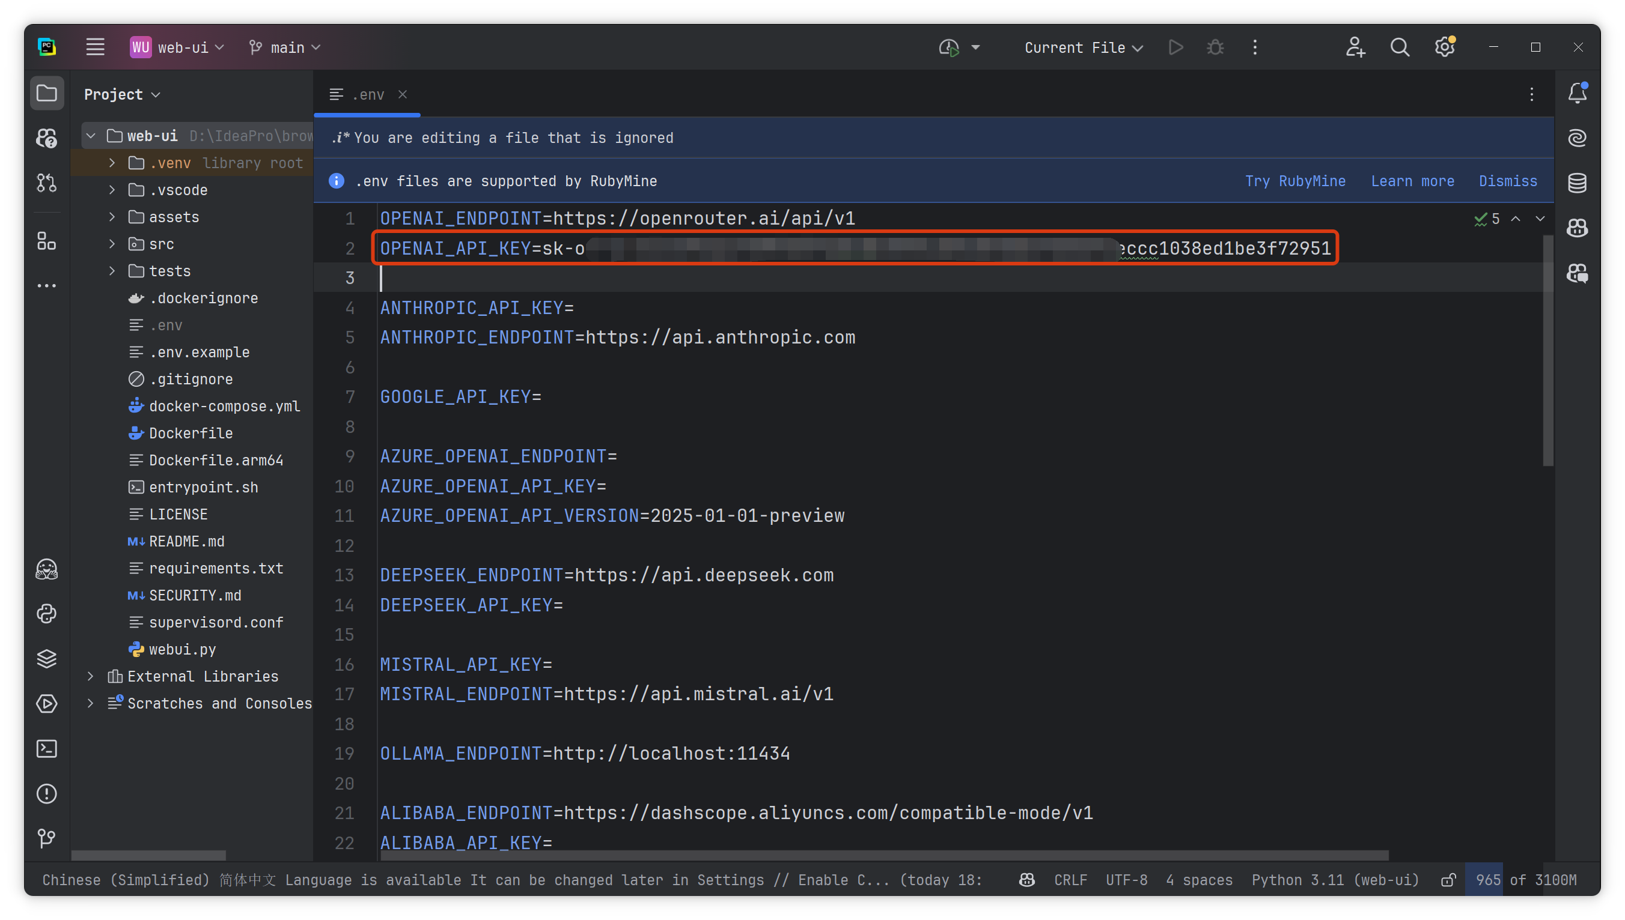The height and width of the screenshot is (920, 1625).
Task: Click Search Everywhere magnifier icon
Action: (x=1399, y=47)
